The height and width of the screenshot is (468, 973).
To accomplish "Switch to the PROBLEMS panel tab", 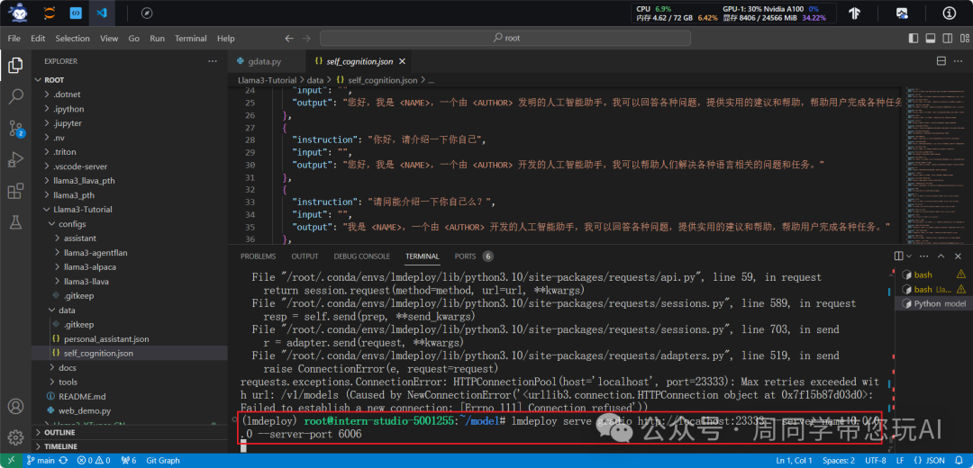I will tap(258, 256).
